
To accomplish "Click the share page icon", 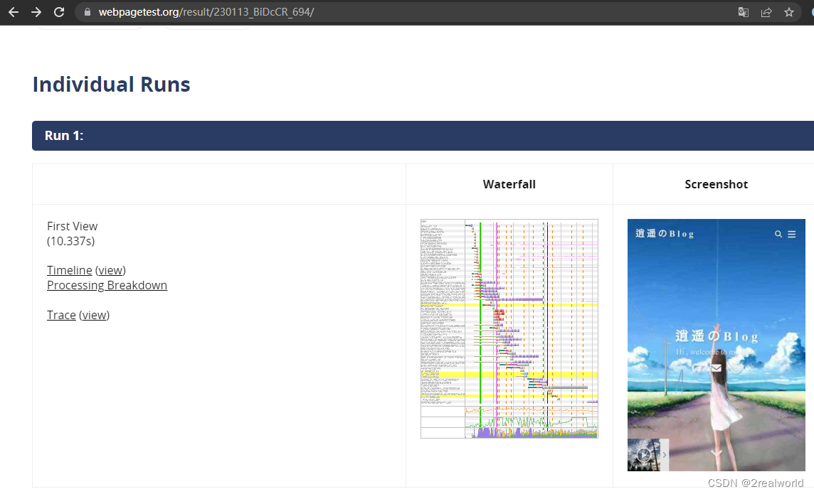I will (766, 12).
